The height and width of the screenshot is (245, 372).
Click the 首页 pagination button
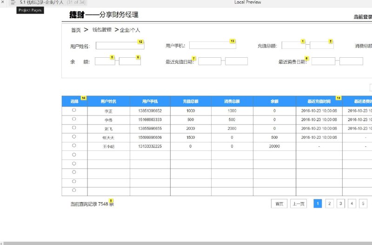[279, 204]
